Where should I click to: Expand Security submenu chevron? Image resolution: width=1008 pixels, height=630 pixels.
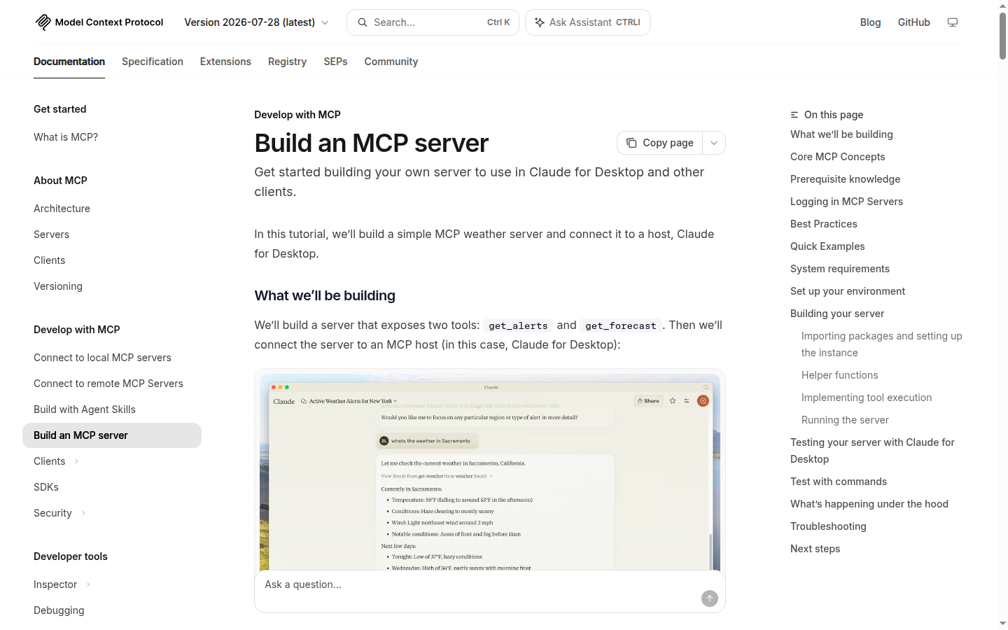click(83, 513)
